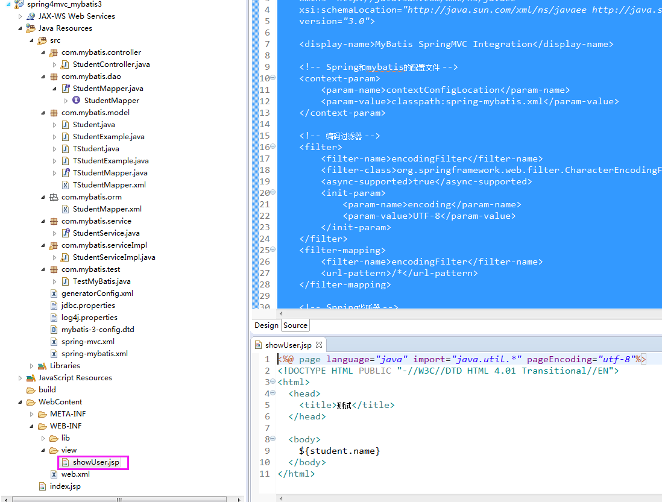Screen dimensions: 662x502
Task: Click JavaScript Resources icon
Action: tap(31, 378)
